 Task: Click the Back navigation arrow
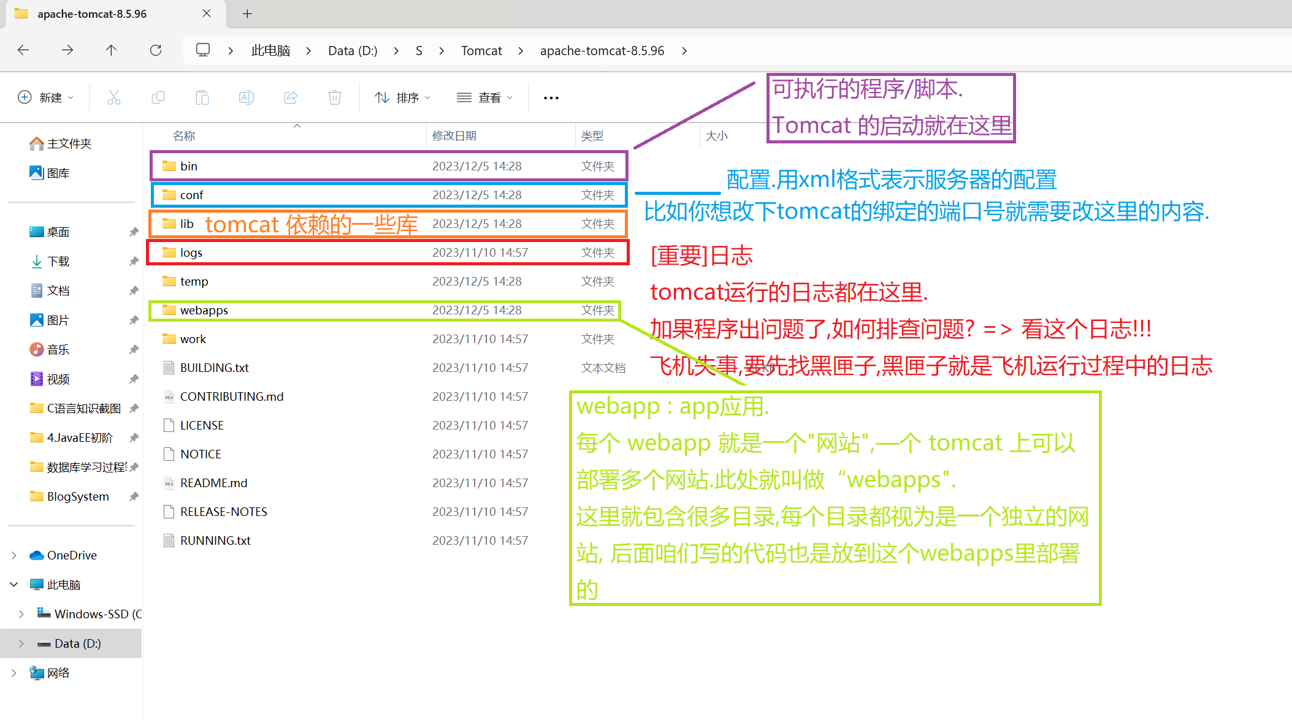point(23,50)
